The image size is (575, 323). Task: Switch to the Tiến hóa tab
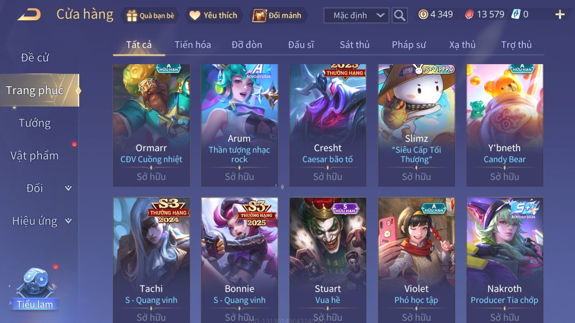click(192, 45)
